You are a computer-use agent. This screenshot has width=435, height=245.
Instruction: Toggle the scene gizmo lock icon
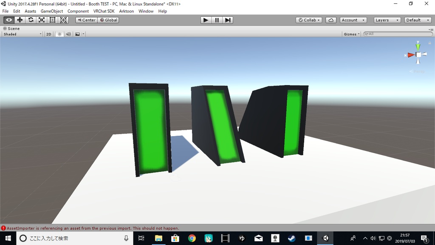point(429,43)
